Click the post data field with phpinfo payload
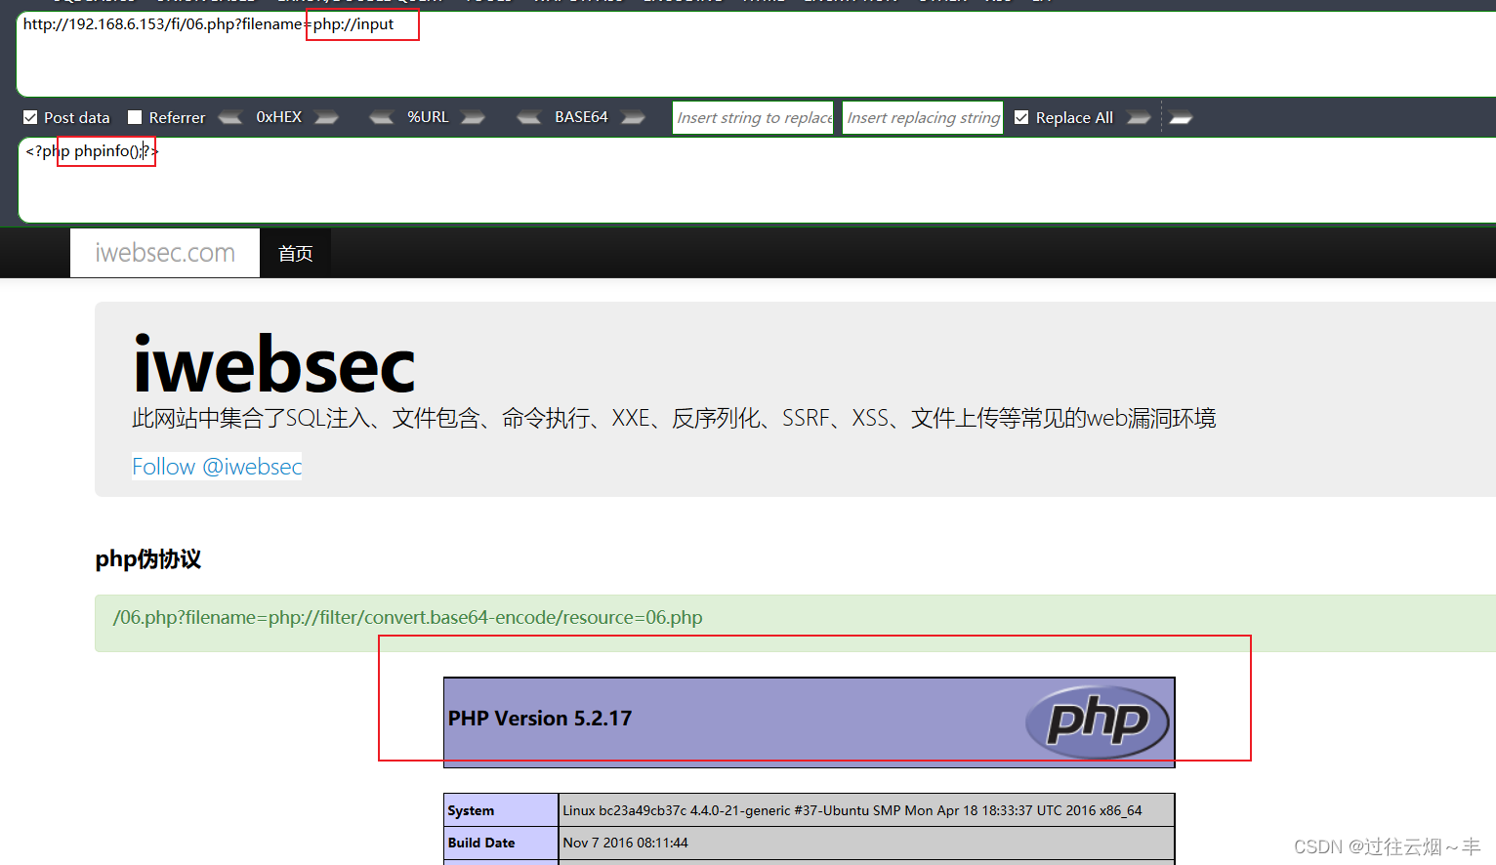 (x=758, y=180)
